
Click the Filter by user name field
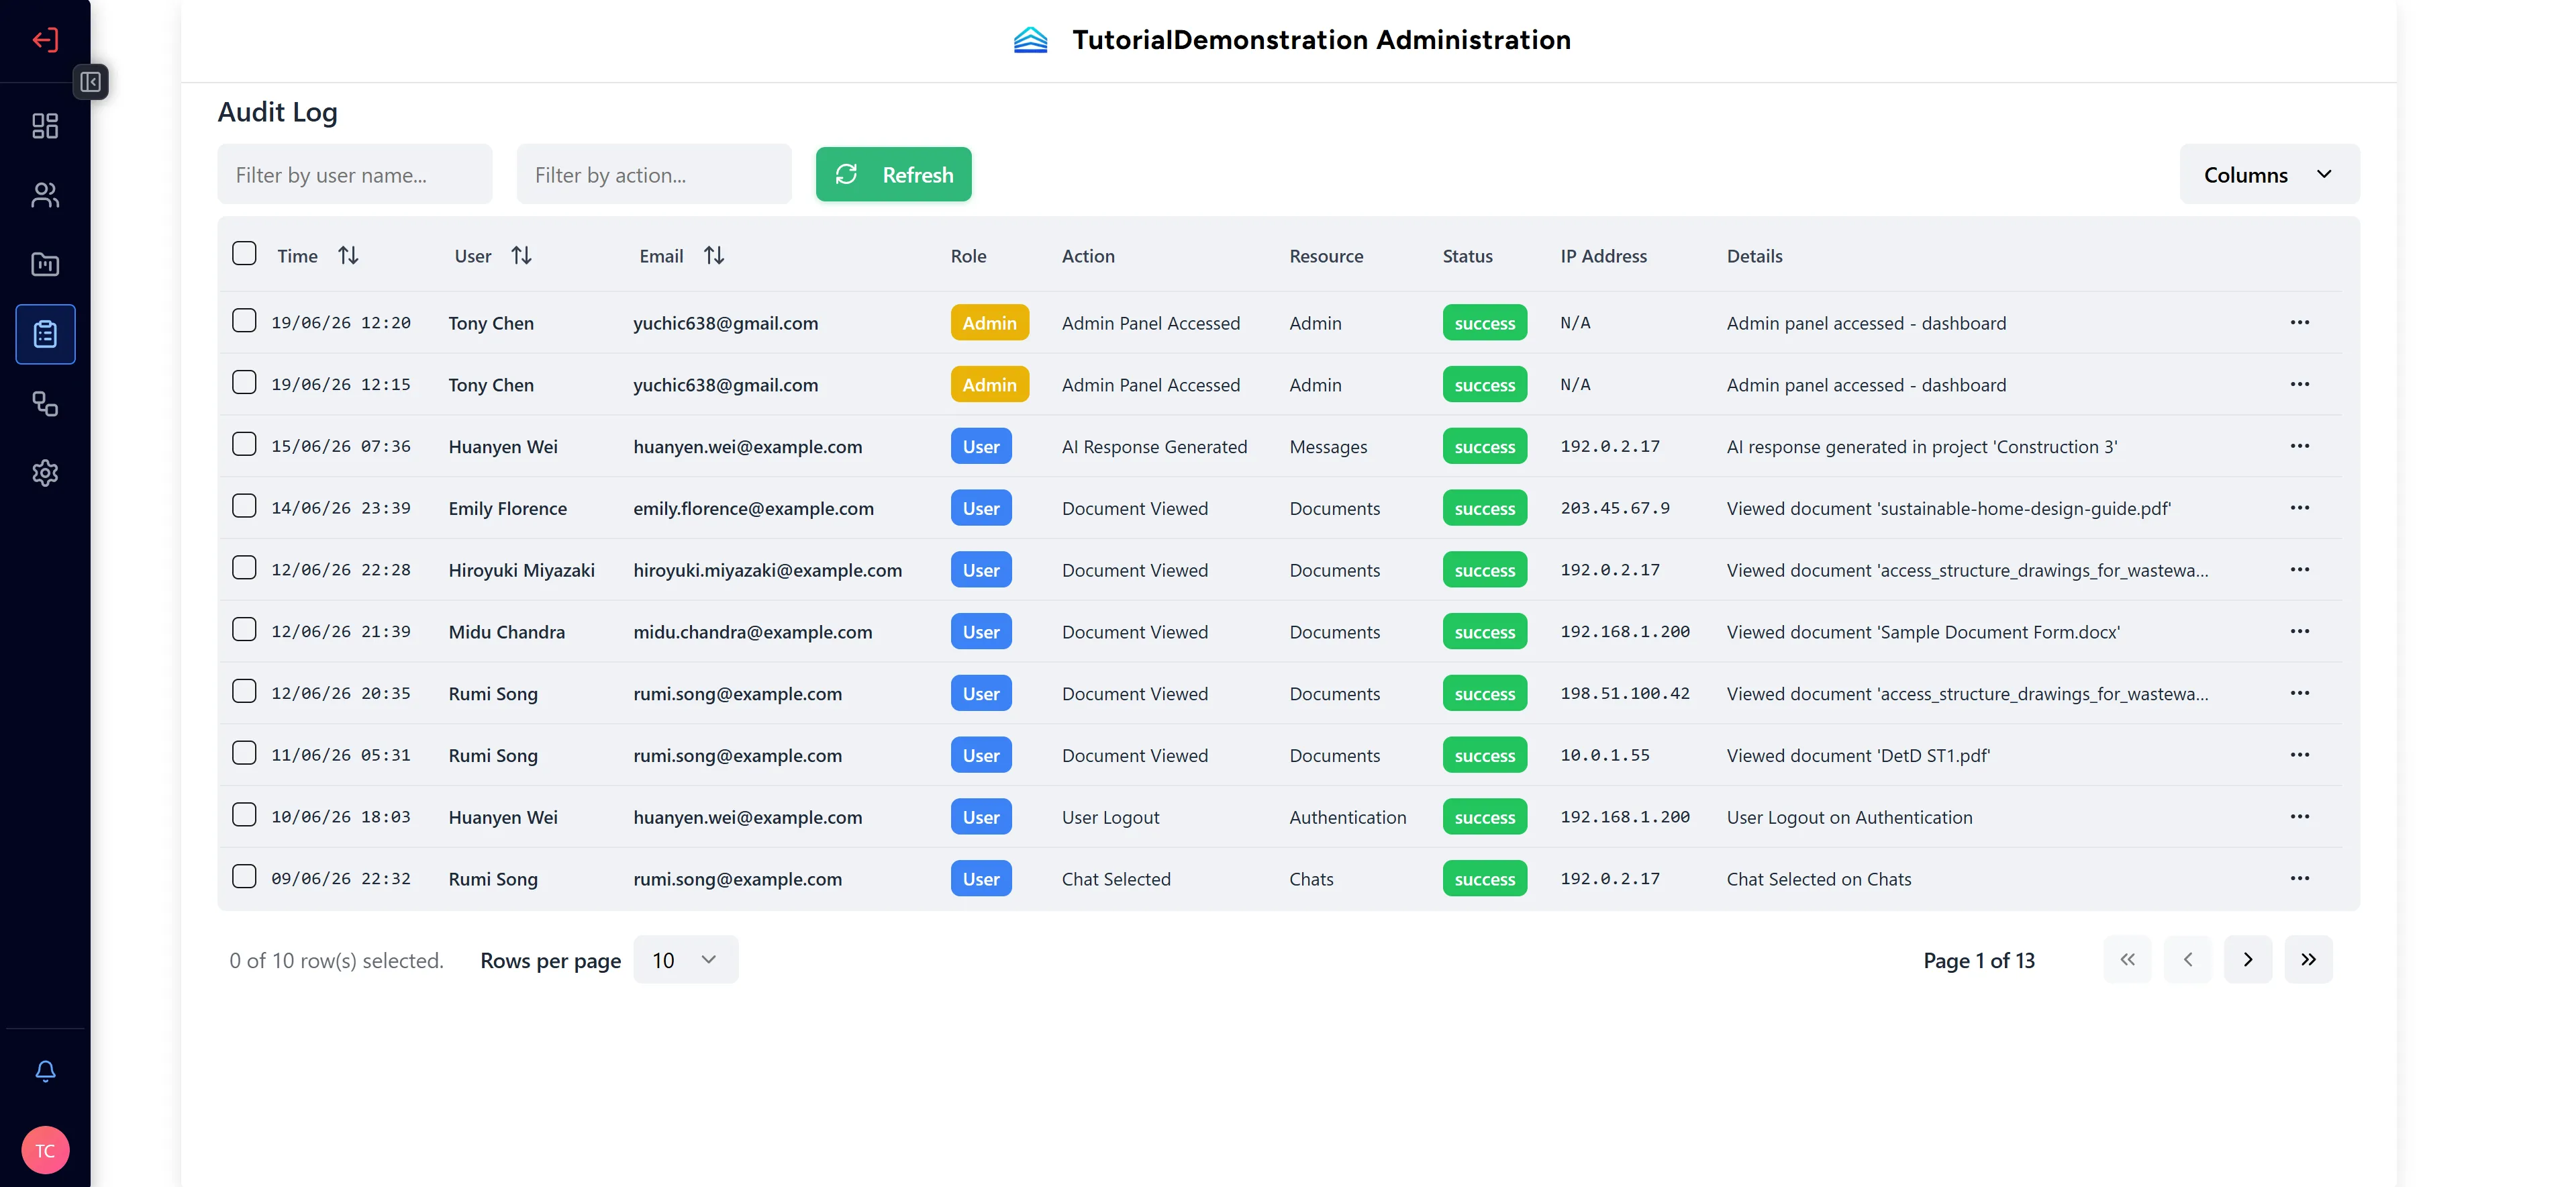click(354, 174)
